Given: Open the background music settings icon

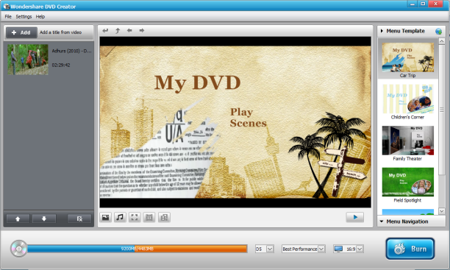Looking at the screenshot, I should click(x=120, y=218).
